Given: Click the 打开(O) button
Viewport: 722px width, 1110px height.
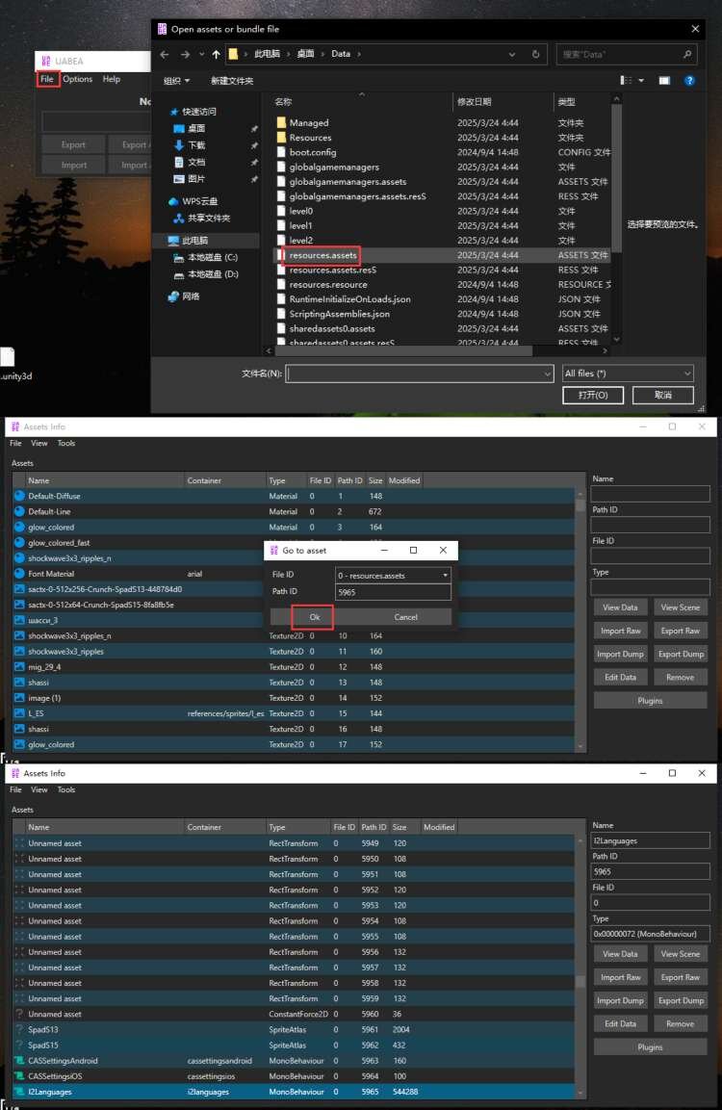Looking at the screenshot, I should point(592,395).
